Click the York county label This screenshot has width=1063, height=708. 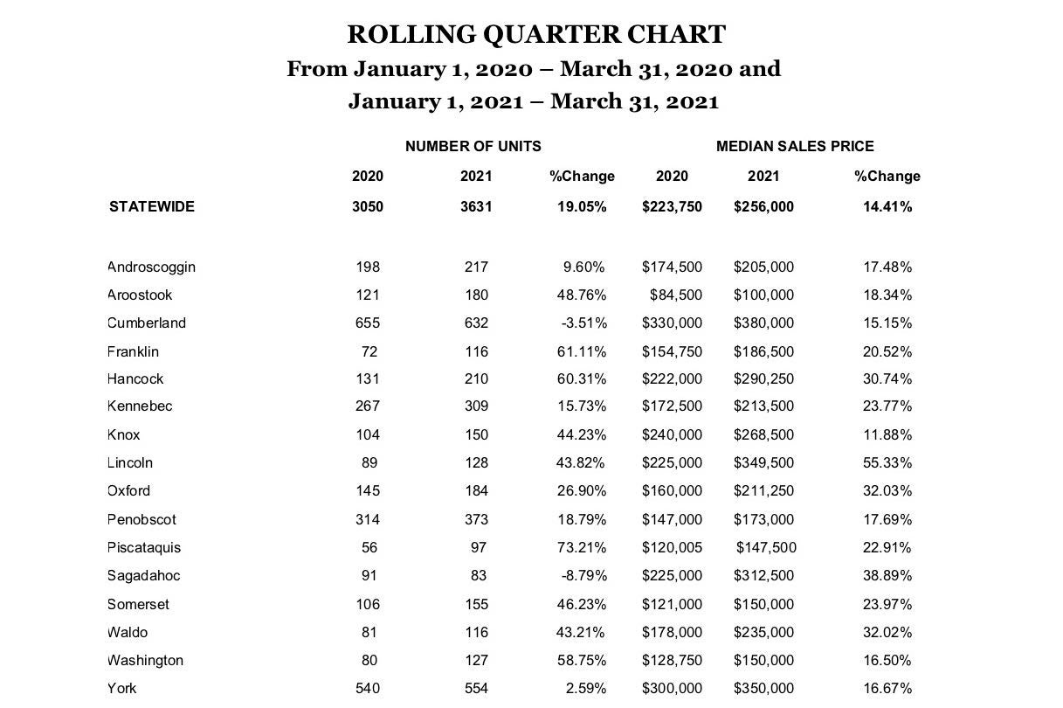(122, 689)
